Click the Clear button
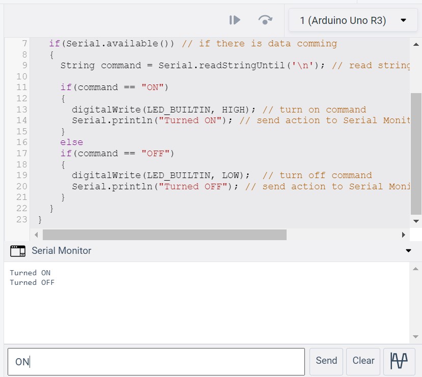This screenshot has height=377, width=422. click(363, 361)
